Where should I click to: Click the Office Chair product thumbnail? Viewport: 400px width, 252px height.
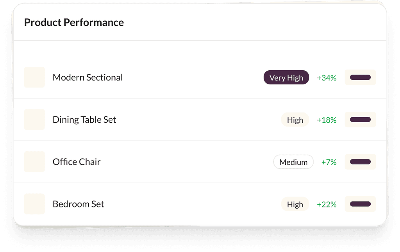[x=34, y=162]
